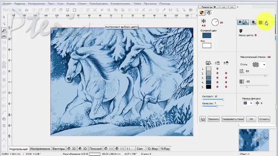Screen dimensions: 278x156
Task: Open the Просмотр menu
Action: click(150, 3)
